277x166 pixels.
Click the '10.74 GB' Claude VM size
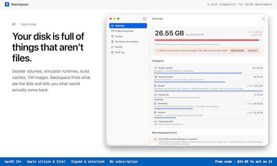click(x=258, y=95)
